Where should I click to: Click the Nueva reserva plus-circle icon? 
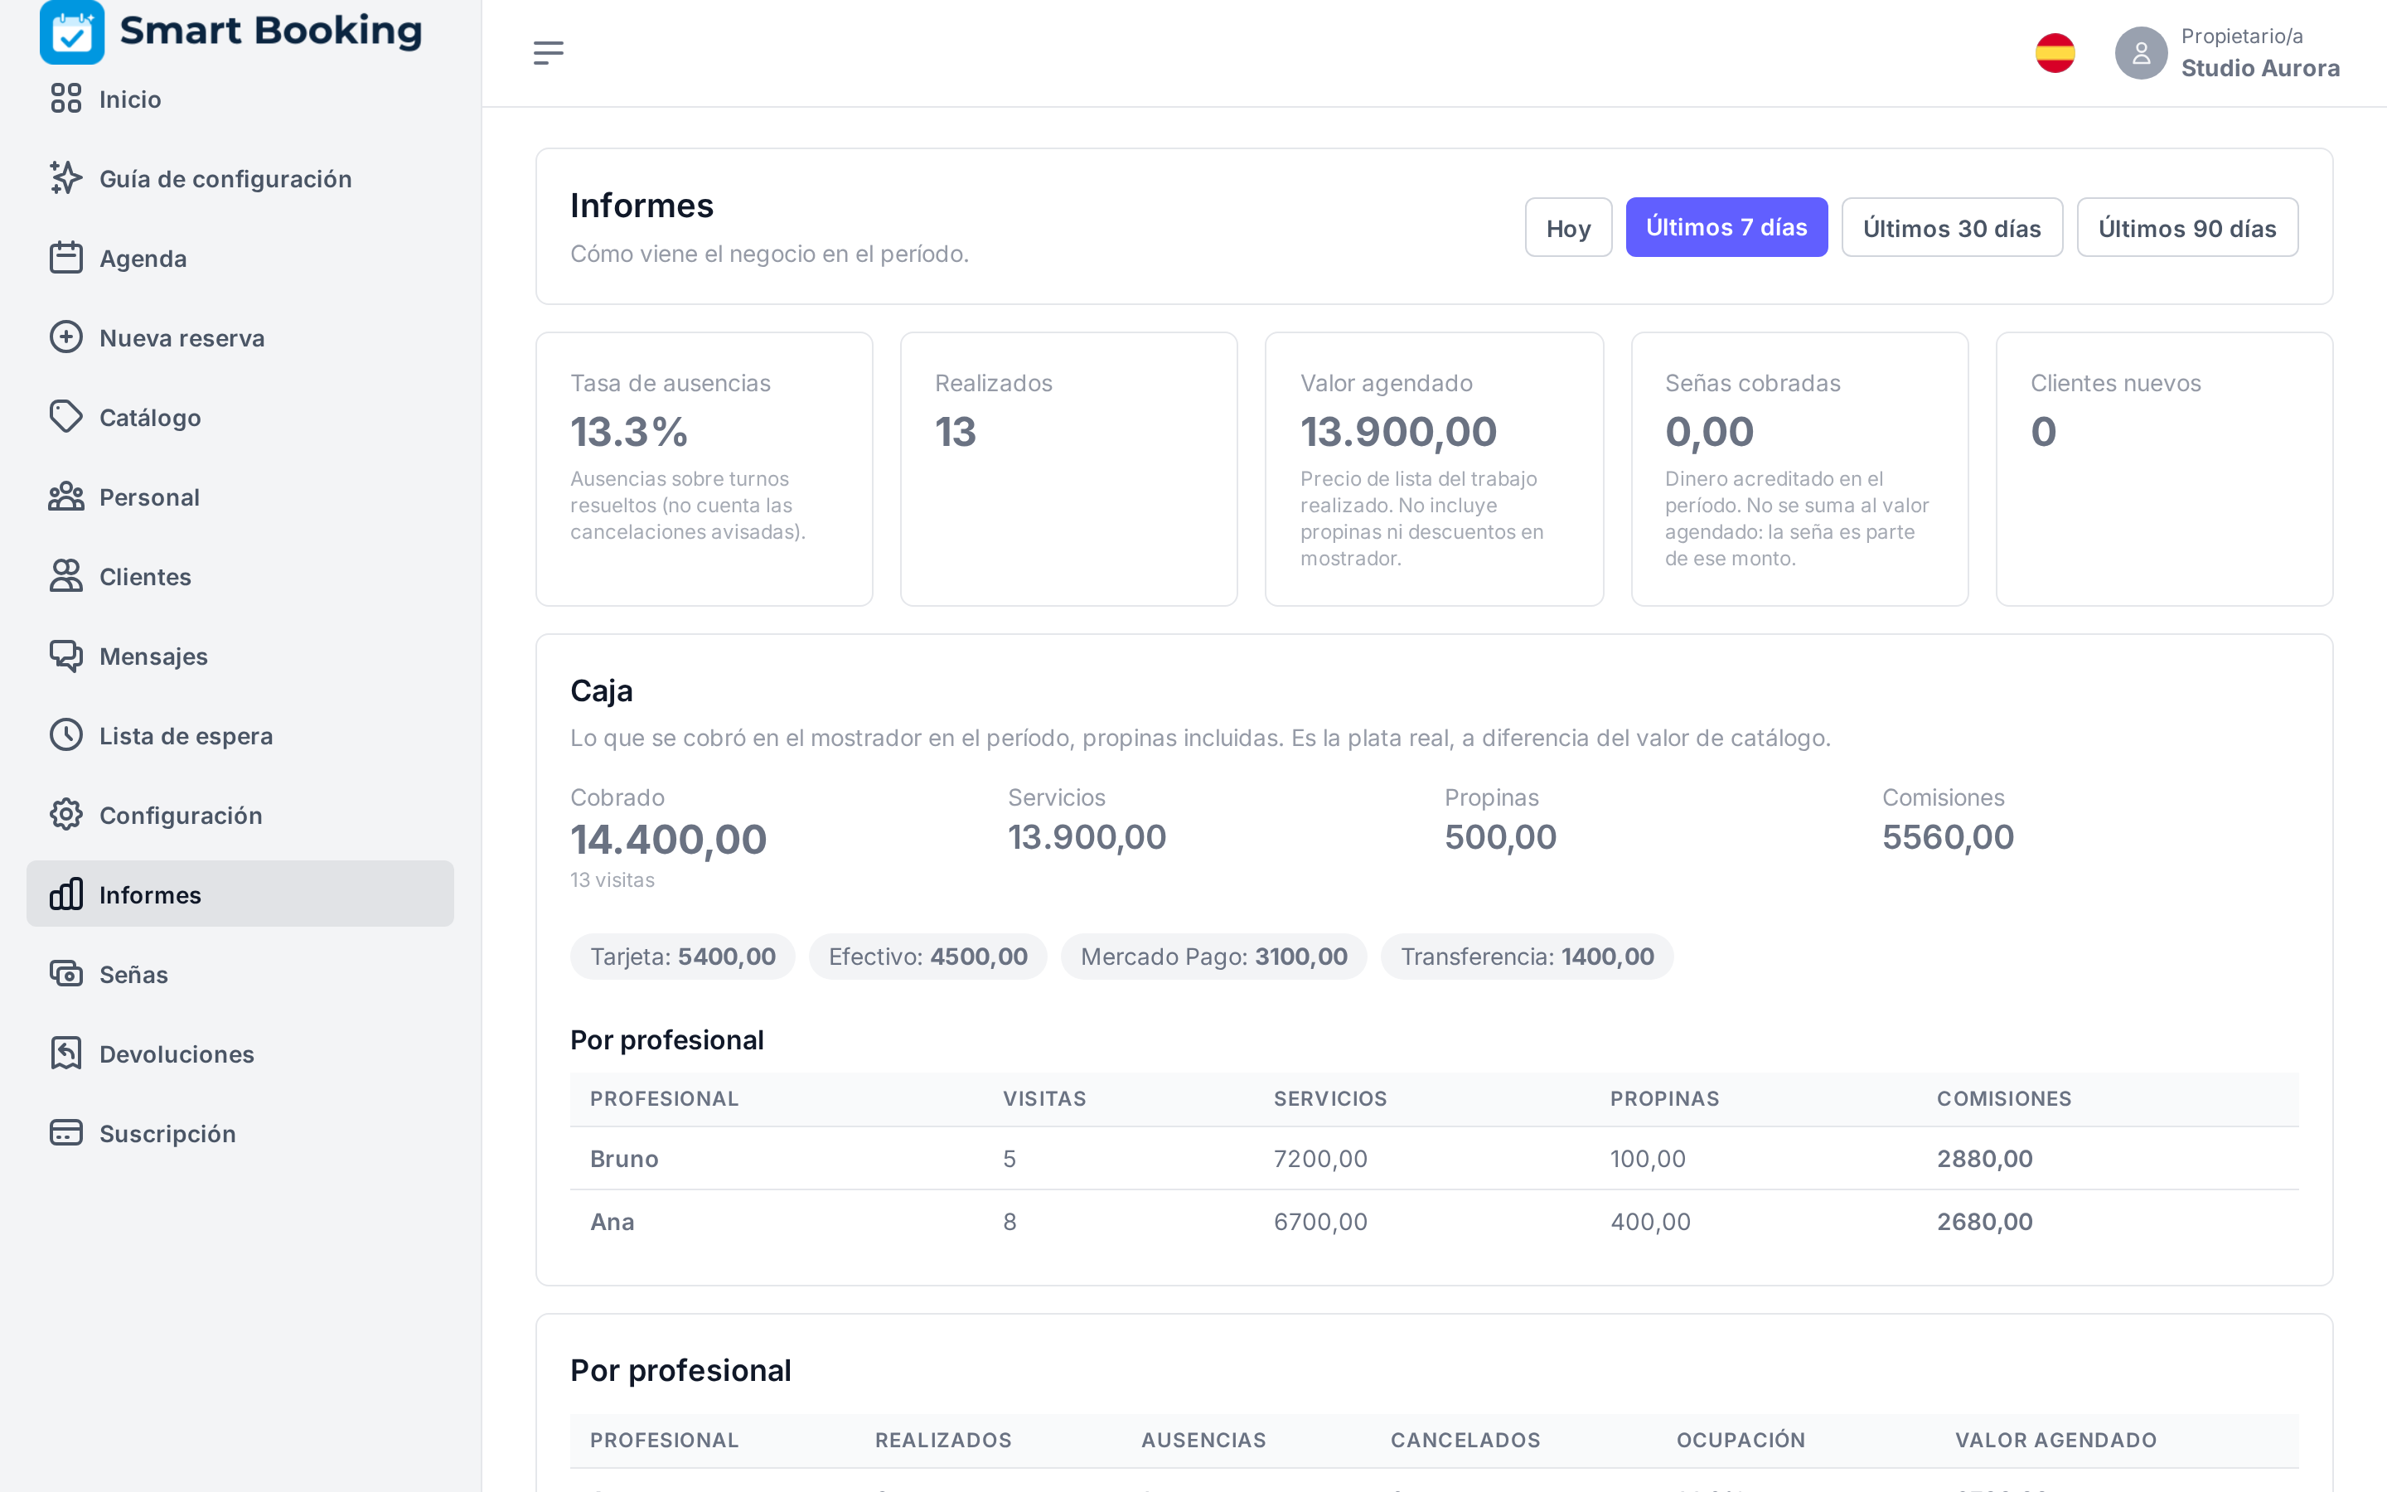66,337
